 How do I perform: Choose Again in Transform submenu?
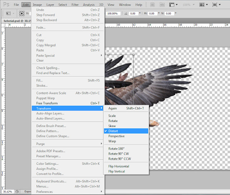coord(126,108)
